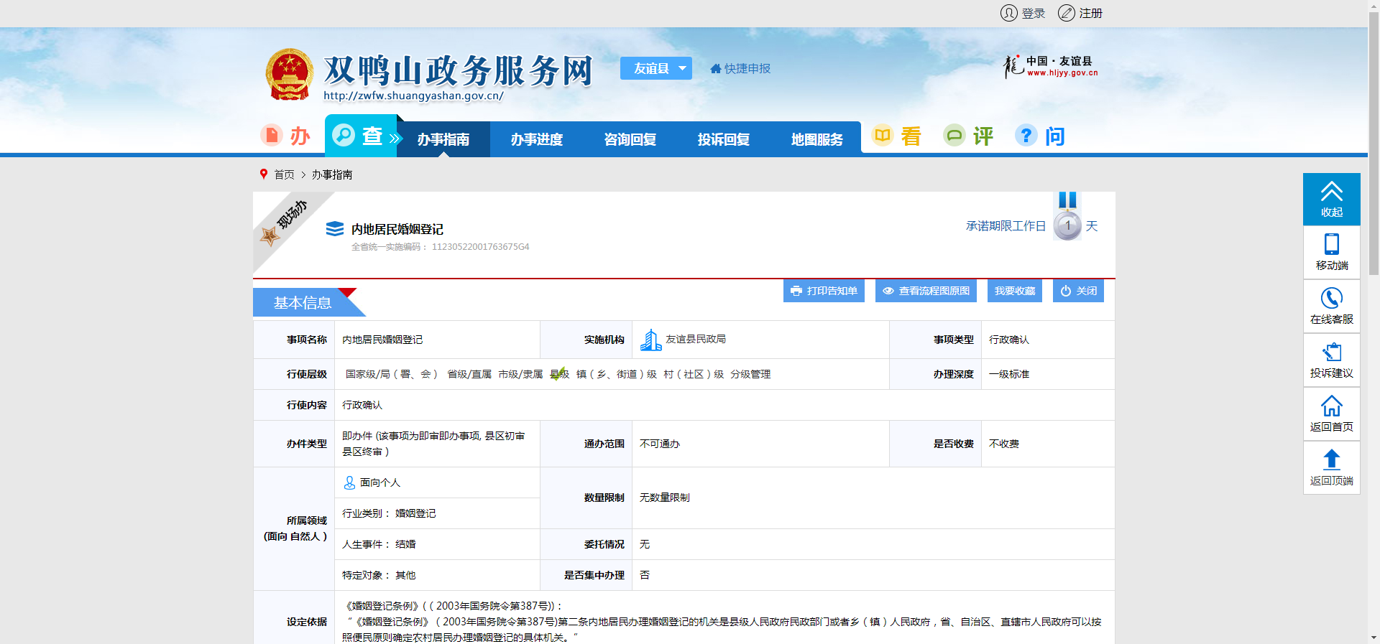Image resolution: width=1380 pixels, height=644 pixels.
Task: Click the page vertical scrollbar thumb
Action: [x=1374, y=144]
